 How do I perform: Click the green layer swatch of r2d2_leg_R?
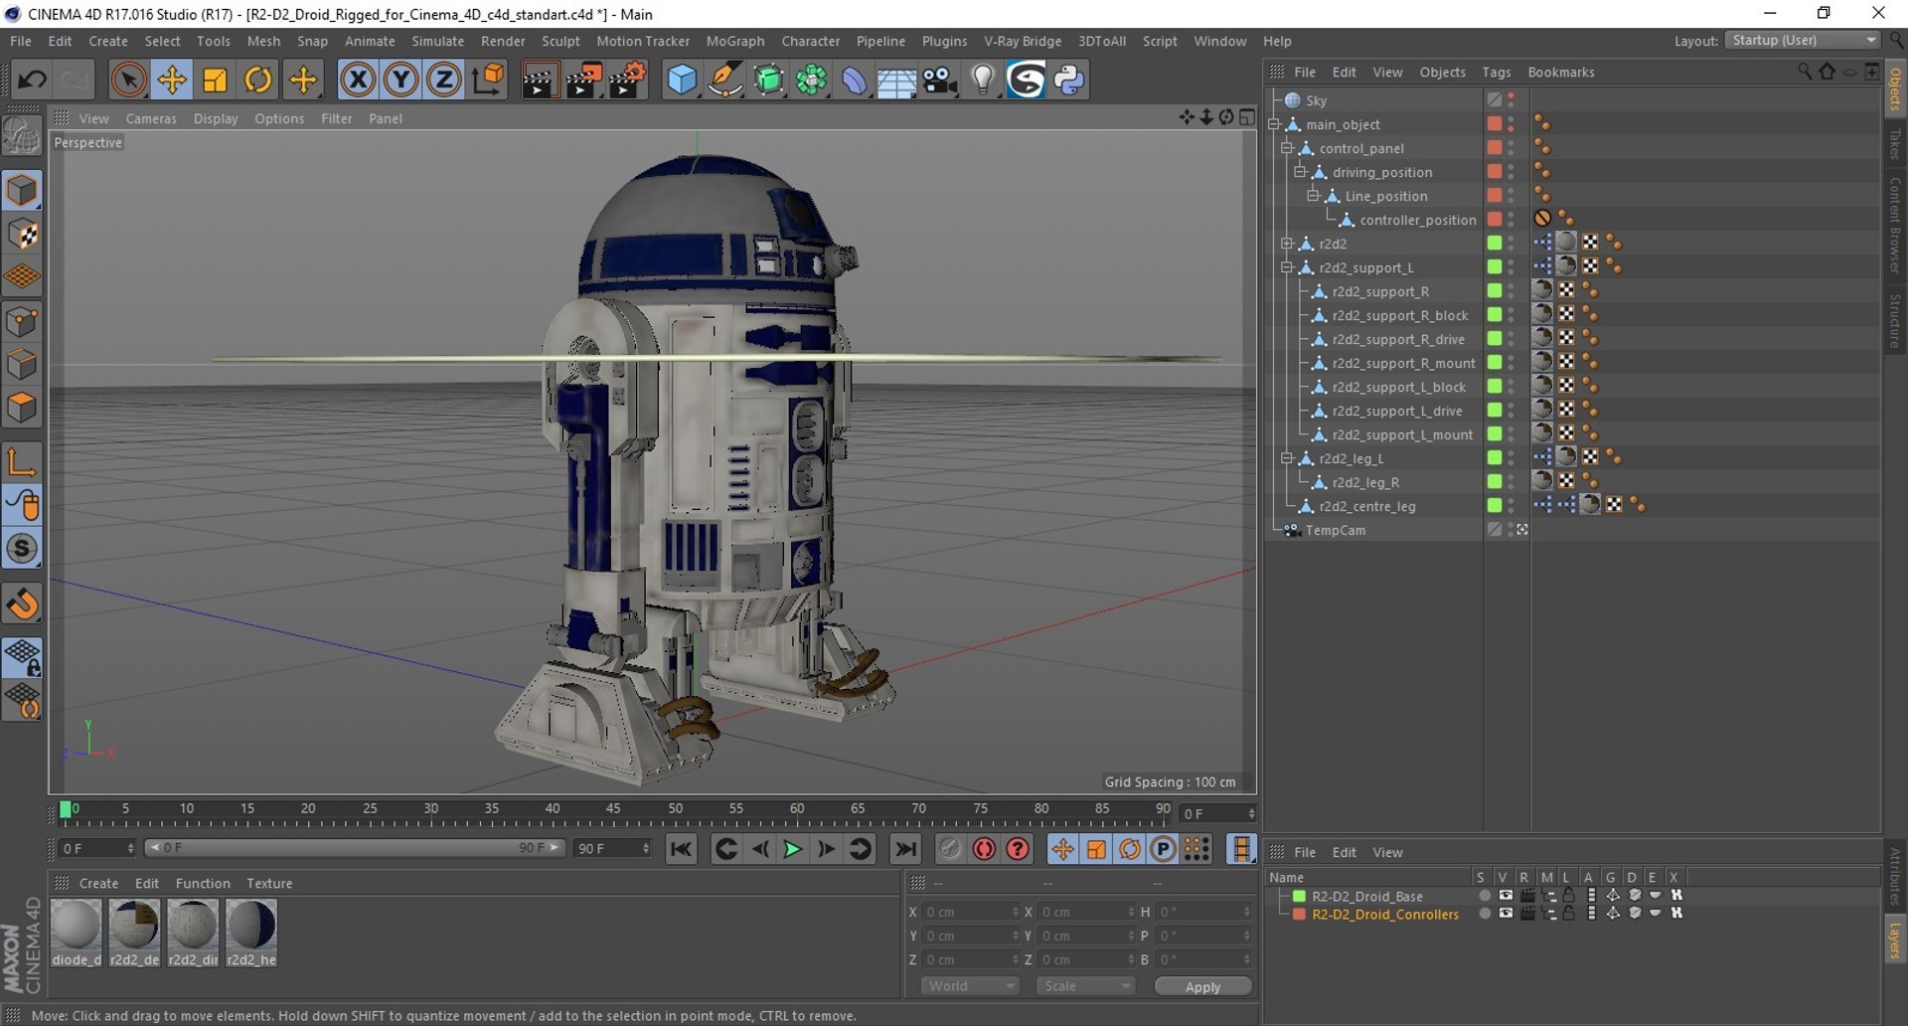(1494, 482)
